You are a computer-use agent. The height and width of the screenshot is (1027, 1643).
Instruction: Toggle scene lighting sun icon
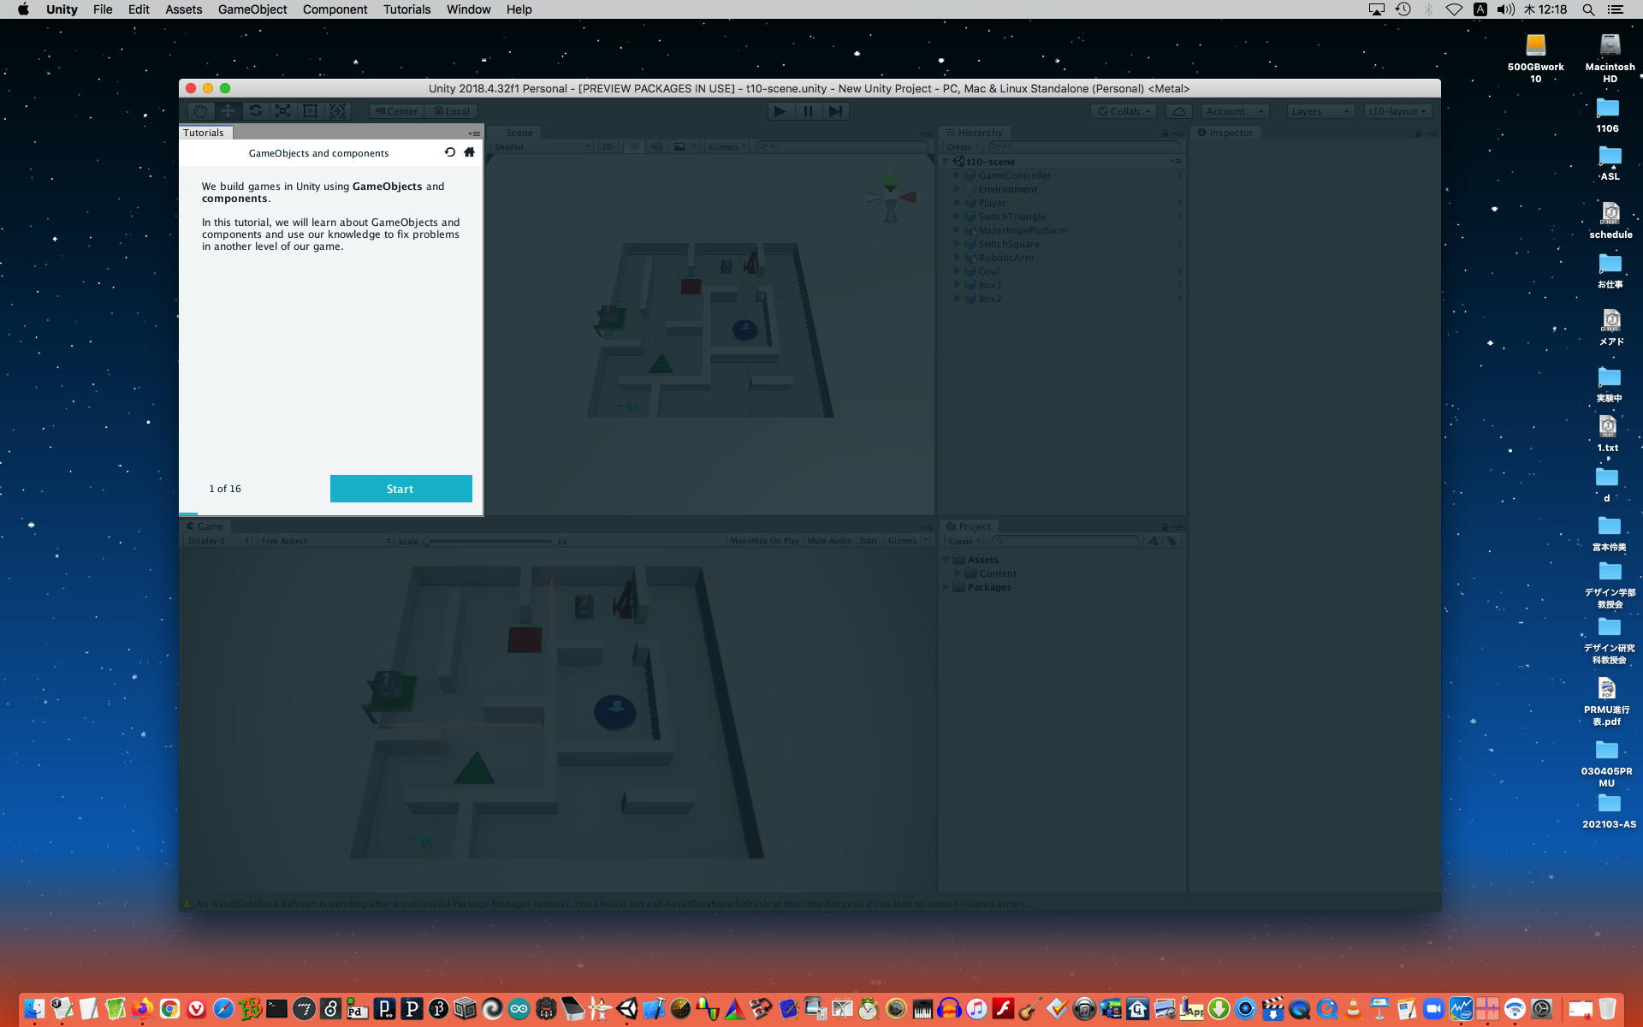(x=634, y=147)
